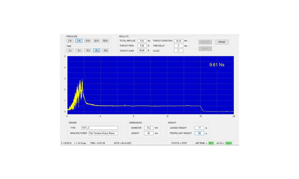Set time scale to 5 s
This screenshot has height=179, width=299.
[x=79, y=51]
